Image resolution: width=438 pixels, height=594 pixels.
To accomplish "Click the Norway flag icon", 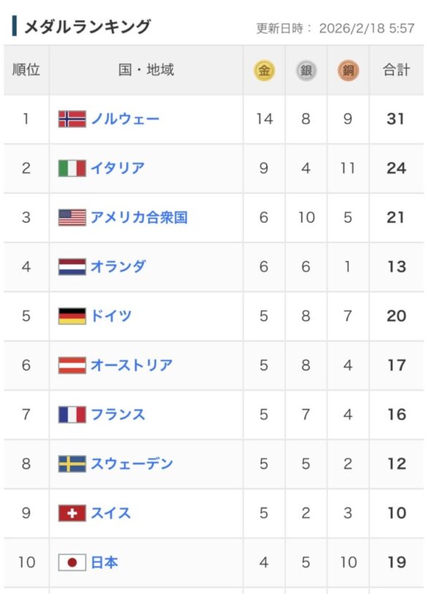I will (72, 119).
